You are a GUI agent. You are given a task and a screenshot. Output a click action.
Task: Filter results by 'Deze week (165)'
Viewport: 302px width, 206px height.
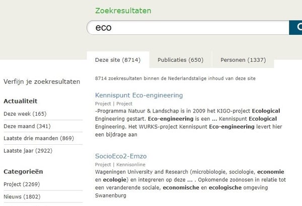(x=25, y=114)
